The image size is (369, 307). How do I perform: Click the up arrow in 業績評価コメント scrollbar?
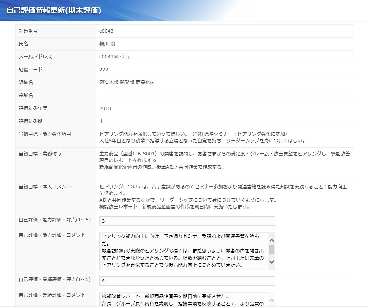271,300
